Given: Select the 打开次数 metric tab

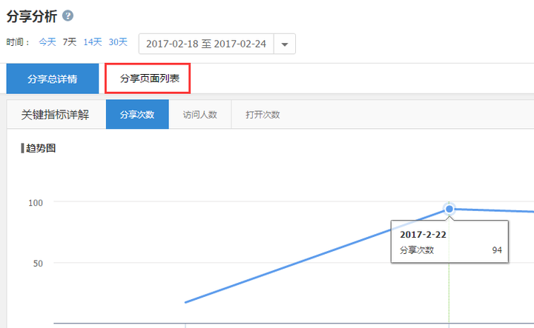Looking at the screenshot, I should [263, 115].
